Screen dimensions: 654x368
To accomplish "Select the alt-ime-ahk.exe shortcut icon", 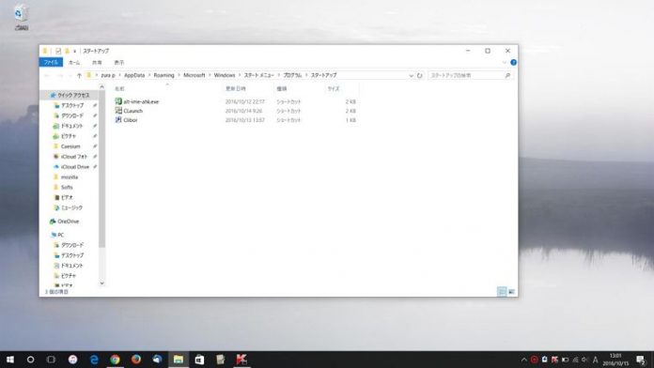I will coord(118,101).
